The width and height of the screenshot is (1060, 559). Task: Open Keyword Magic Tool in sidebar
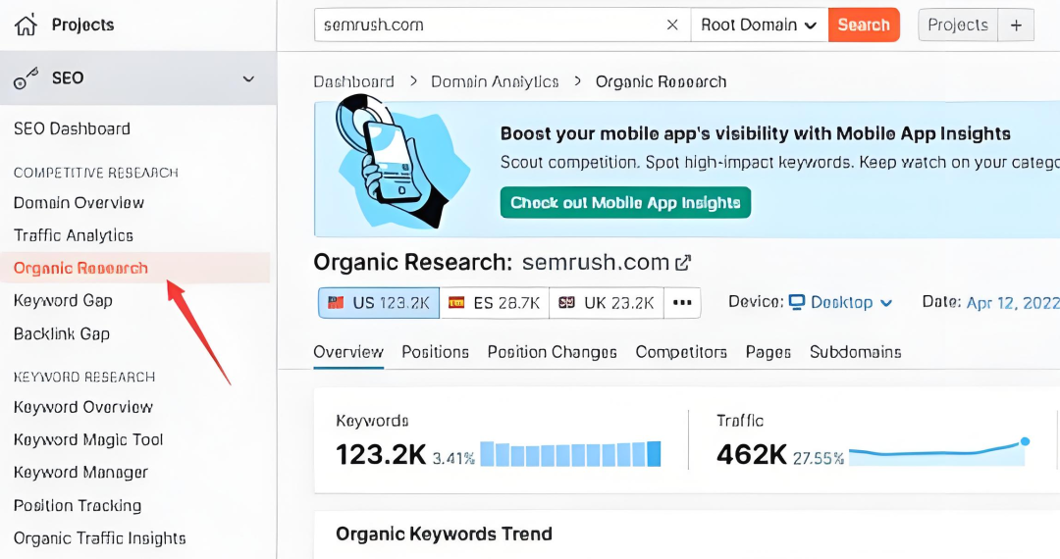pyautogui.click(x=88, y=440)
